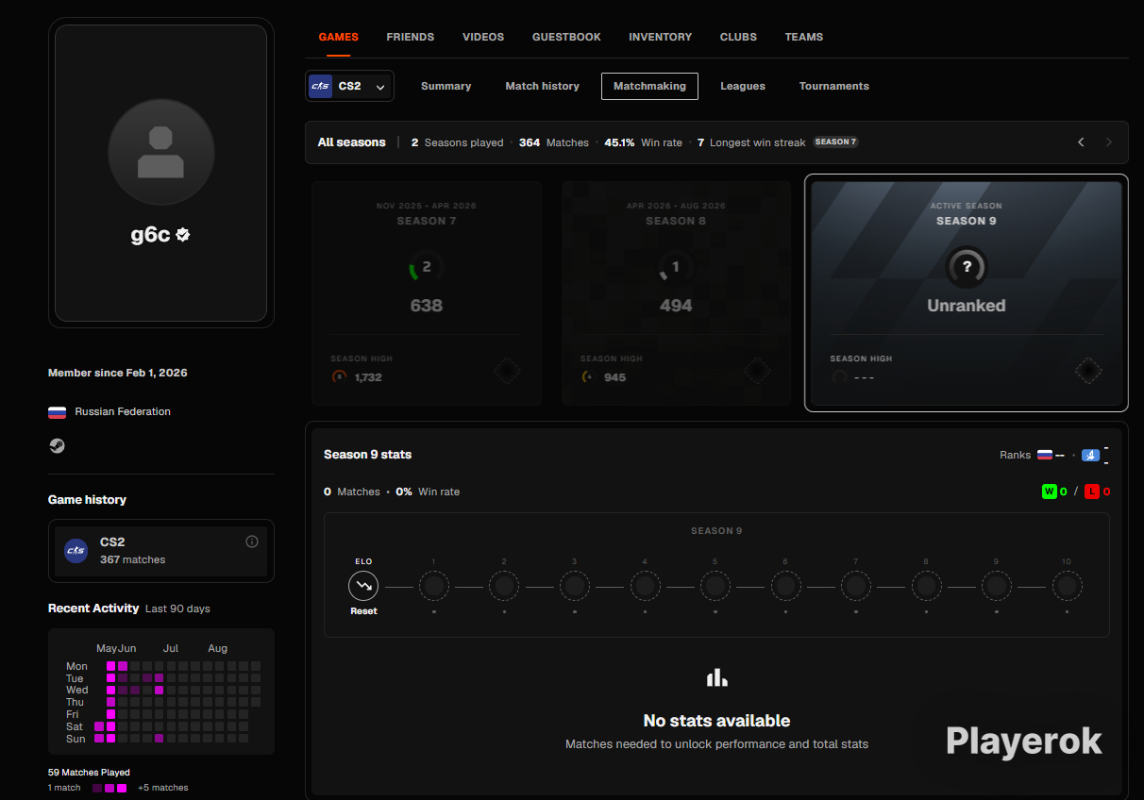Click the Russian Federation flag icon
Image resolution: width=1144 pixels, height=800 pixels.
57,412
